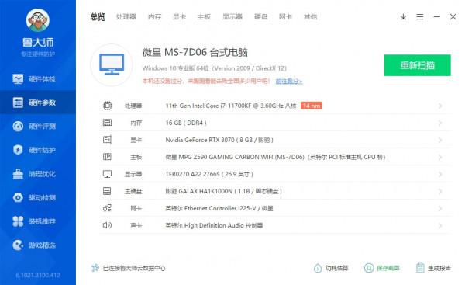Click 16 GB ( DDR4 ) text
Image resolution: width=465 pixels, height=285 pixels.
pyautogui.click(x=186, y=123)
